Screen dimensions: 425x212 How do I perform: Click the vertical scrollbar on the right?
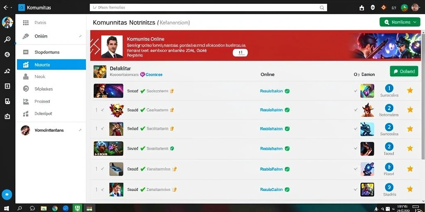423,95
